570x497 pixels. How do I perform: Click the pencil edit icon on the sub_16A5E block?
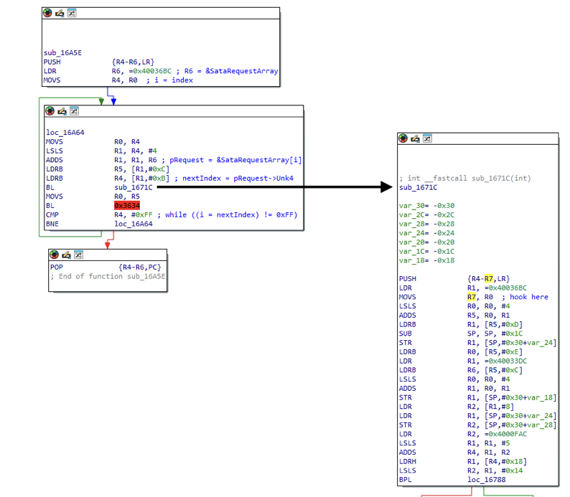click(x=60, y=13)
